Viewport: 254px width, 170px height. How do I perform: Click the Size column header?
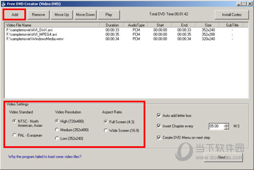208,25
